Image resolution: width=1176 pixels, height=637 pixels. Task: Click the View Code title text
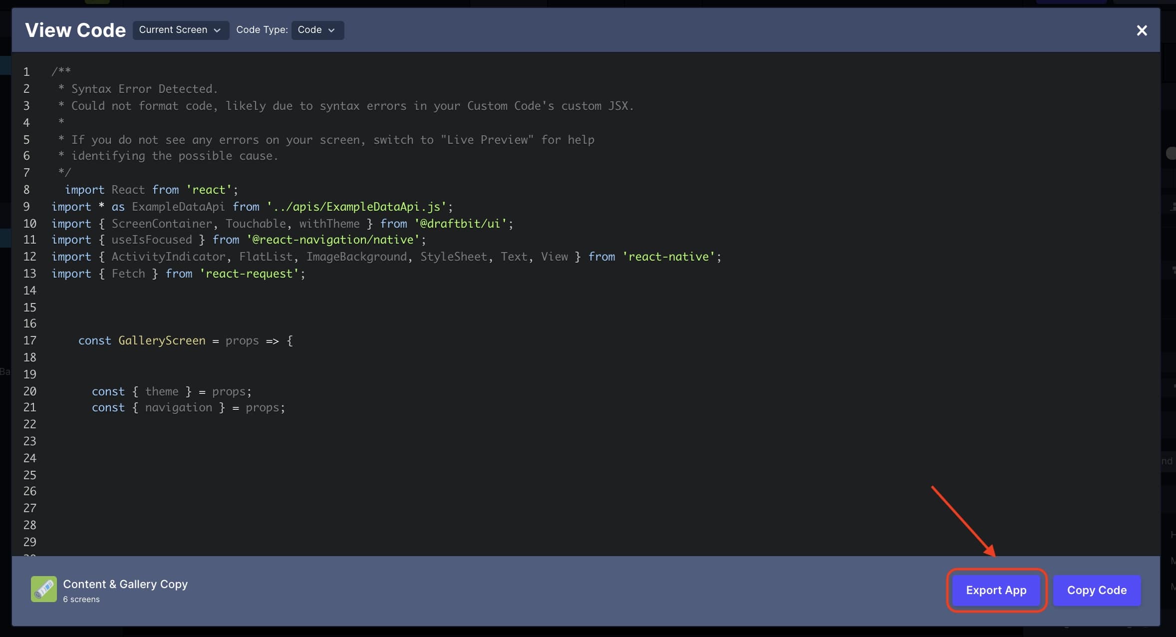(75, 30)
